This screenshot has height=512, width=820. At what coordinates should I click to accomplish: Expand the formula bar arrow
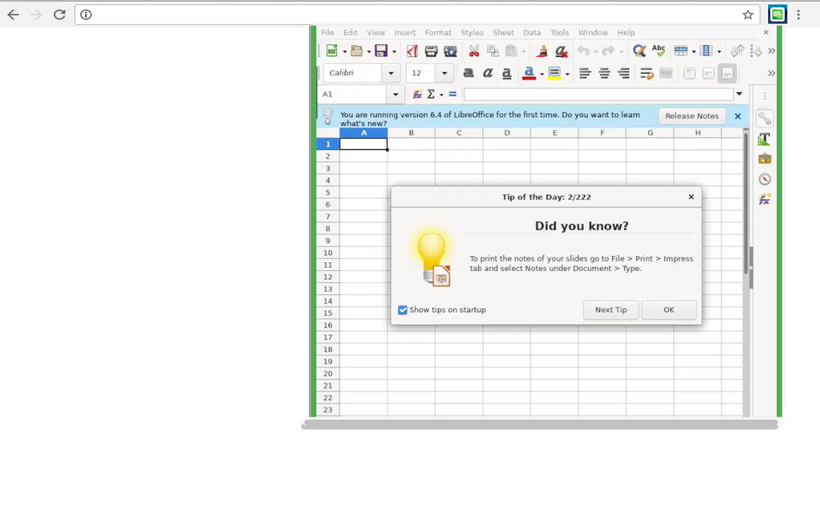click(739, 94)
